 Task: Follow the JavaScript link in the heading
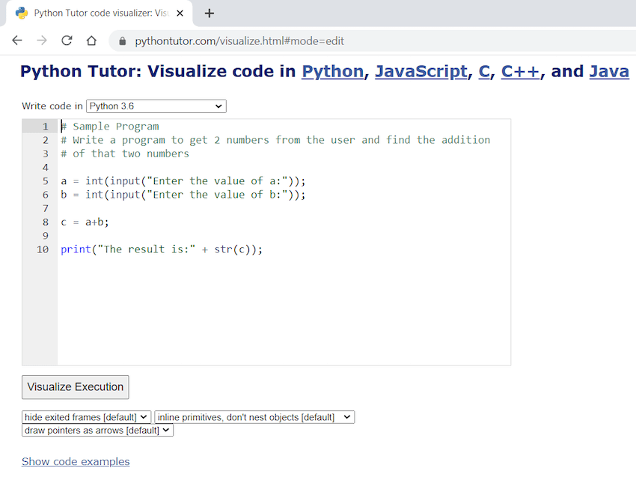tap(421, 72)
